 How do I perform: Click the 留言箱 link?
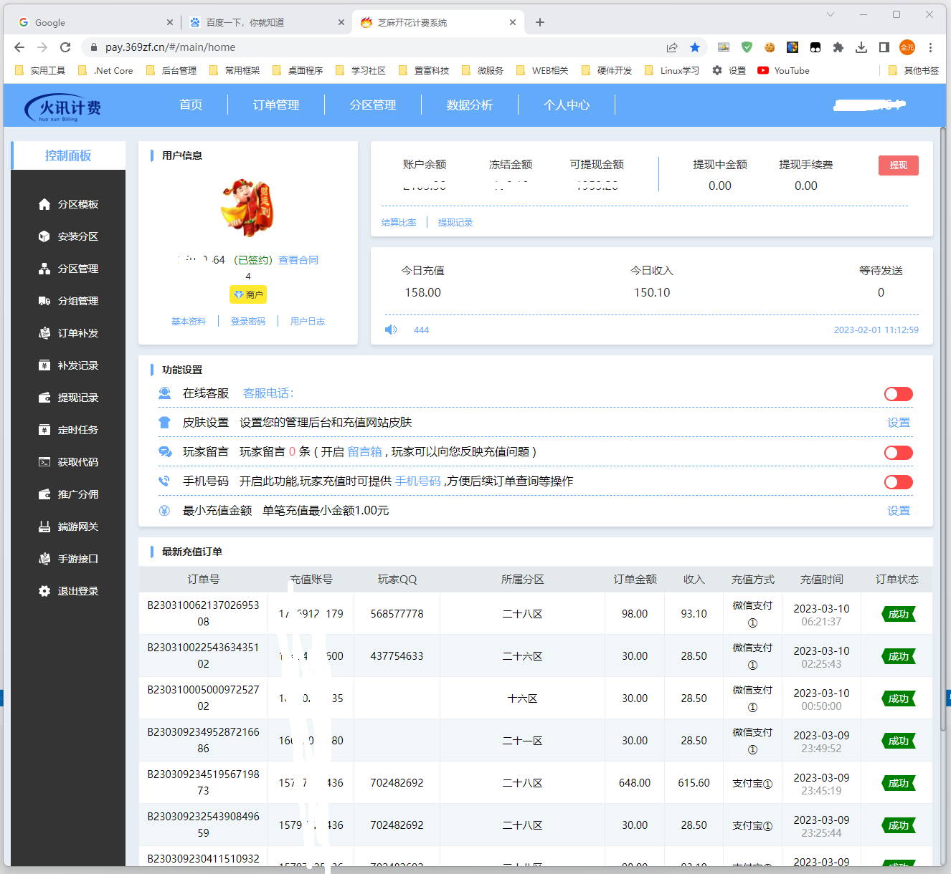coord(365,452)
